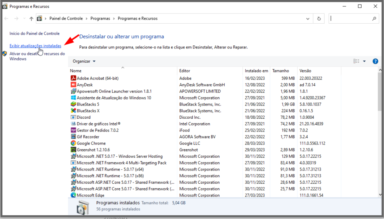Open the help button icon
This screenshot has height=219, width=384.
point(375,61)
